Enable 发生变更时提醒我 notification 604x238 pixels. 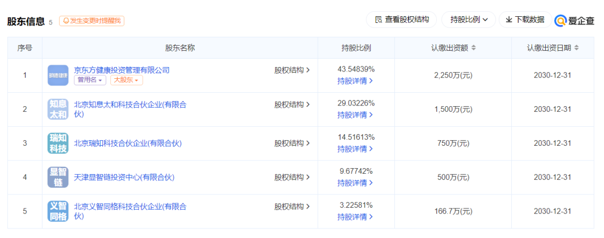92,21
